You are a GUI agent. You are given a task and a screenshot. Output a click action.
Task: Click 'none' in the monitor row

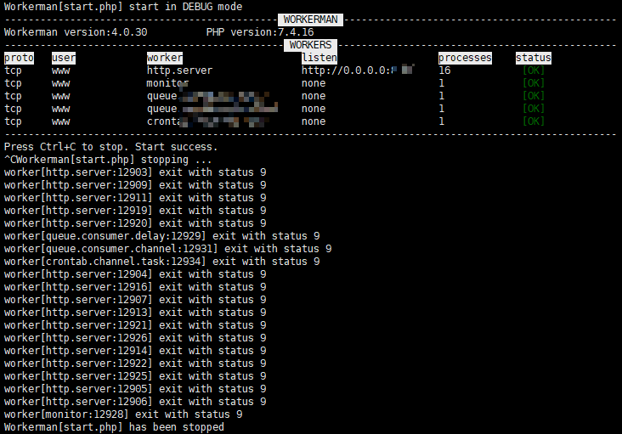click(x=314, y=83)
